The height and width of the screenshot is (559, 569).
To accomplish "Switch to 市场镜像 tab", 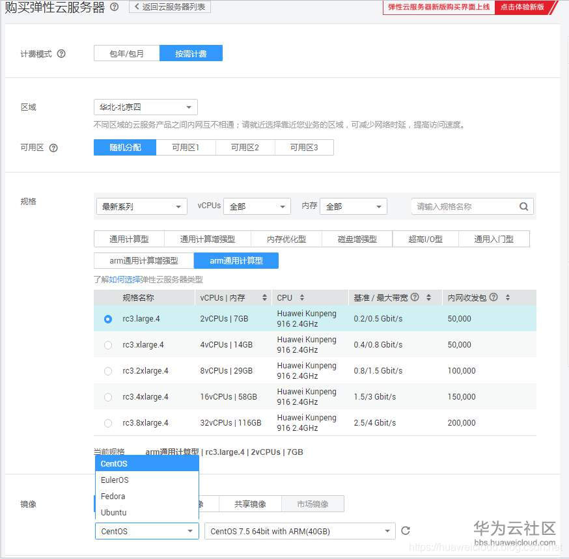I will [312, 504].
